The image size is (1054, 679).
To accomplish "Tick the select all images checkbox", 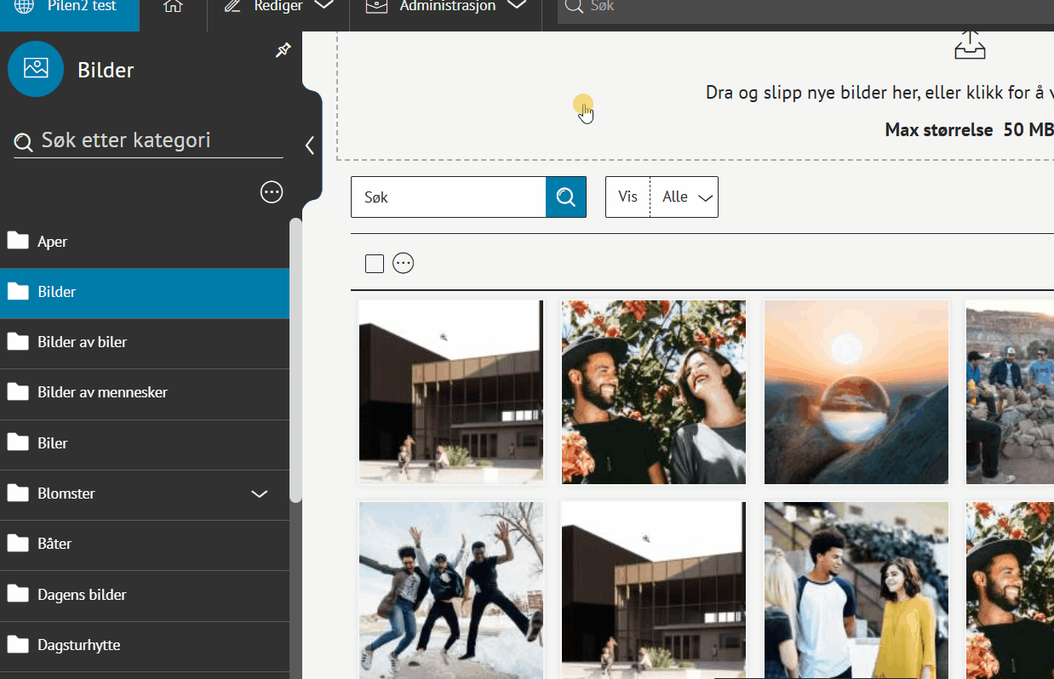I will coord(375,264).
